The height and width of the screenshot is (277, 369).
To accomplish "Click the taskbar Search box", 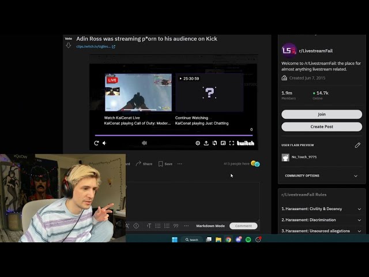I will pyautogui.click(x=192, y=239).
